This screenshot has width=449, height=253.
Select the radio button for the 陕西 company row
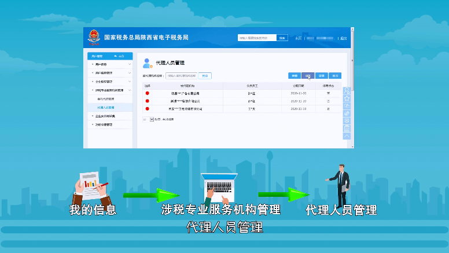(x=147, y=93)
